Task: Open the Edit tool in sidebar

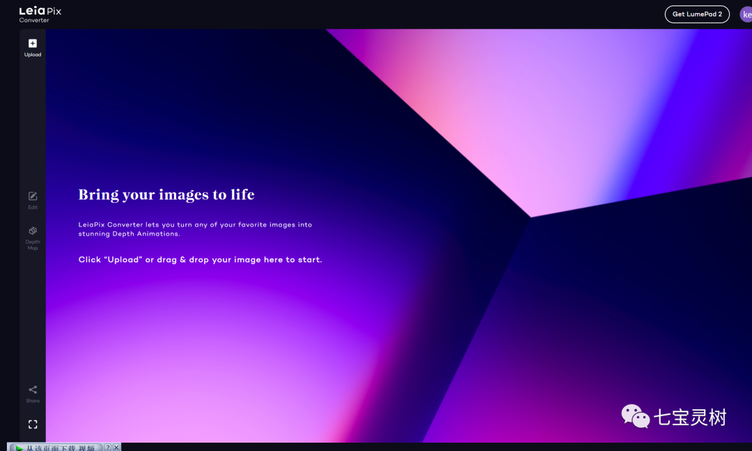Action: 33,201
